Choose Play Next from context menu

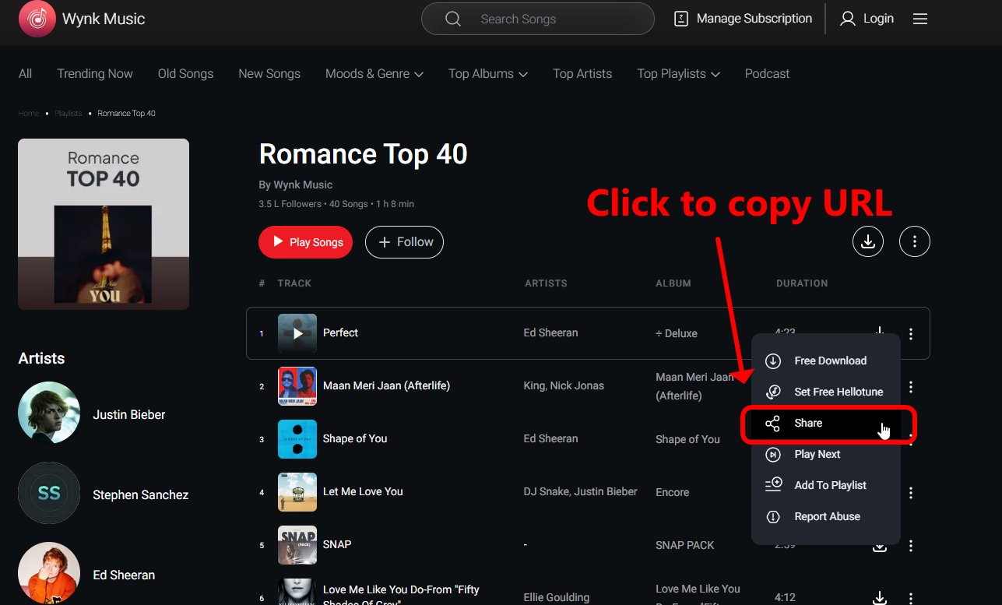tap(826, 455)
